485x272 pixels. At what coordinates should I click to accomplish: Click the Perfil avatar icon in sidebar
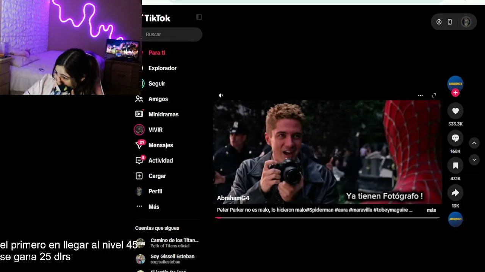(139, 191)
